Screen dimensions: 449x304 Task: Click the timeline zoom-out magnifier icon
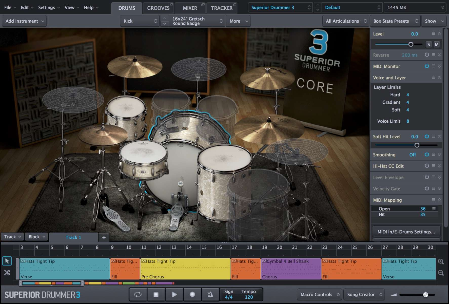click(441, 273)
